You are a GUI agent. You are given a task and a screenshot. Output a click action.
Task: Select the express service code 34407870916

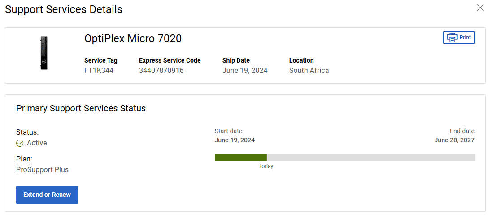tap(161, 70)
